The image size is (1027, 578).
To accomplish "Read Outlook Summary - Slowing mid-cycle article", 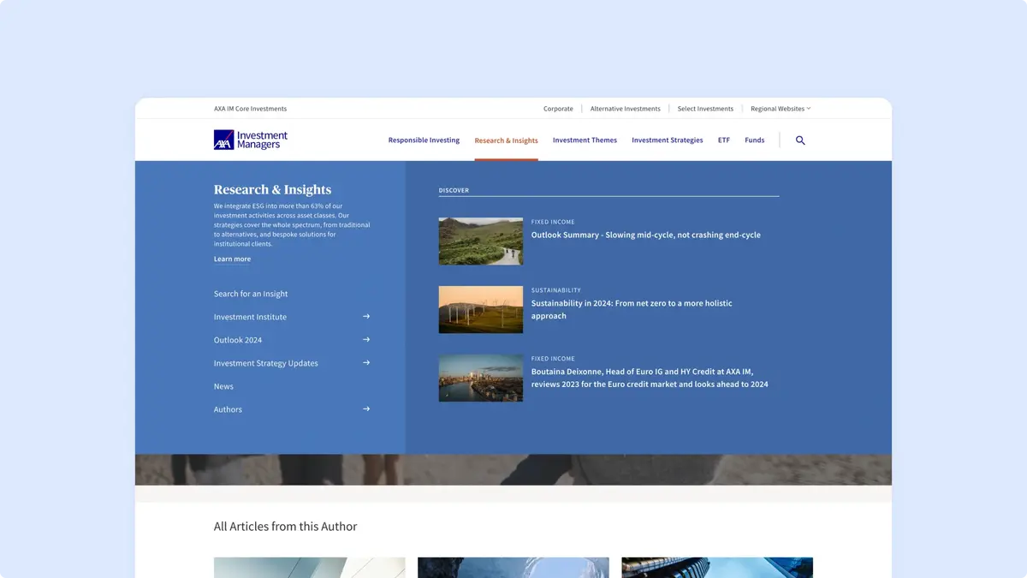I will click(x=646, y=235).
